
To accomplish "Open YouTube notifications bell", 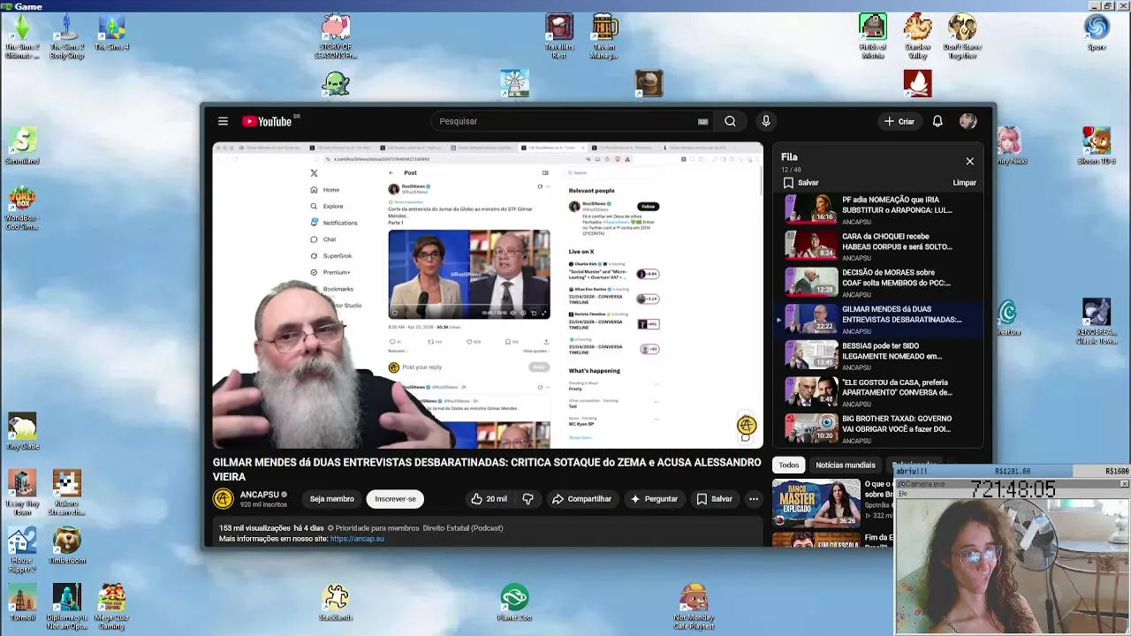I will [x=937, y=121].
